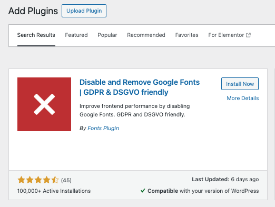Click the Last Updated: 6 days ago text
Image resolution: width=275 pixels, height=207 pixels.
pos(225,179)
